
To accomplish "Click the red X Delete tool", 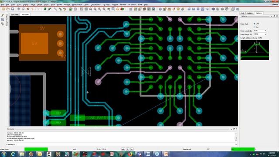I will 28,9.
